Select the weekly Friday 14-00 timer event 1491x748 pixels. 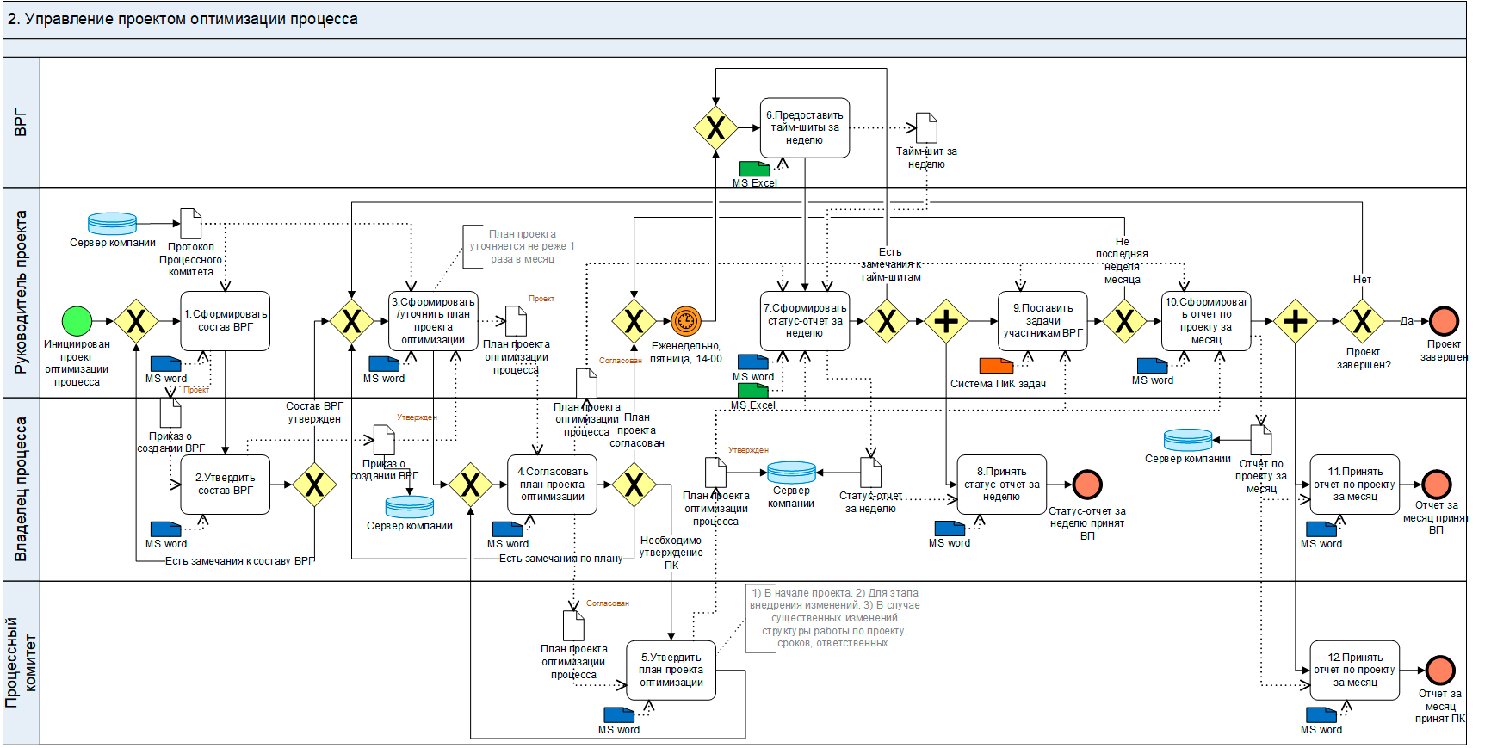pyautogui.click(x=686, y=321)
